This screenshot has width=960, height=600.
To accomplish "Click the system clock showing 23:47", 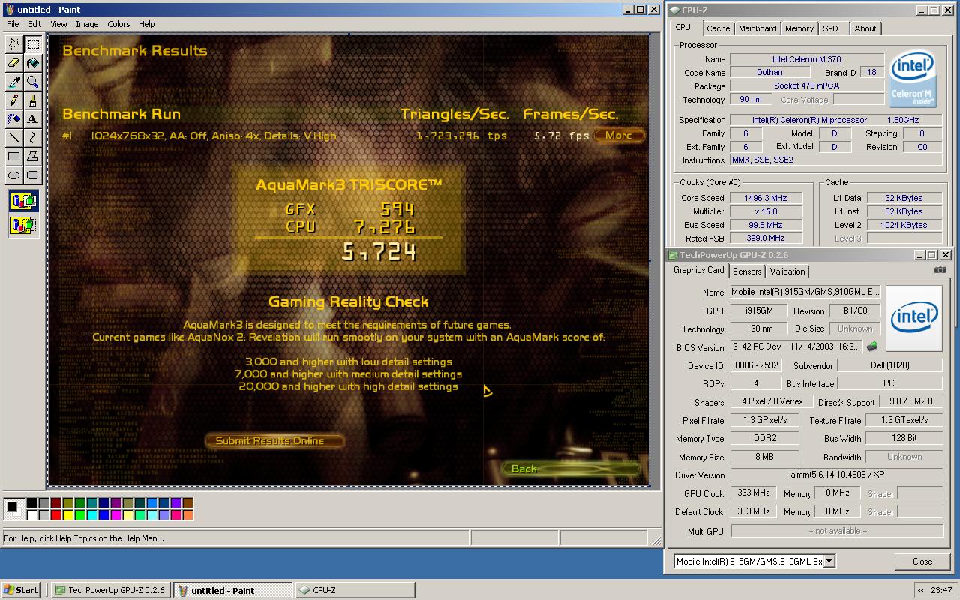I will [x=941, y=590].
